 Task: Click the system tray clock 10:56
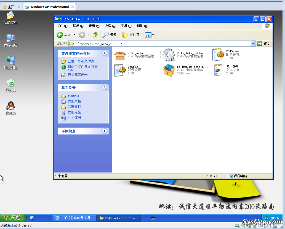tap(275, 218)
